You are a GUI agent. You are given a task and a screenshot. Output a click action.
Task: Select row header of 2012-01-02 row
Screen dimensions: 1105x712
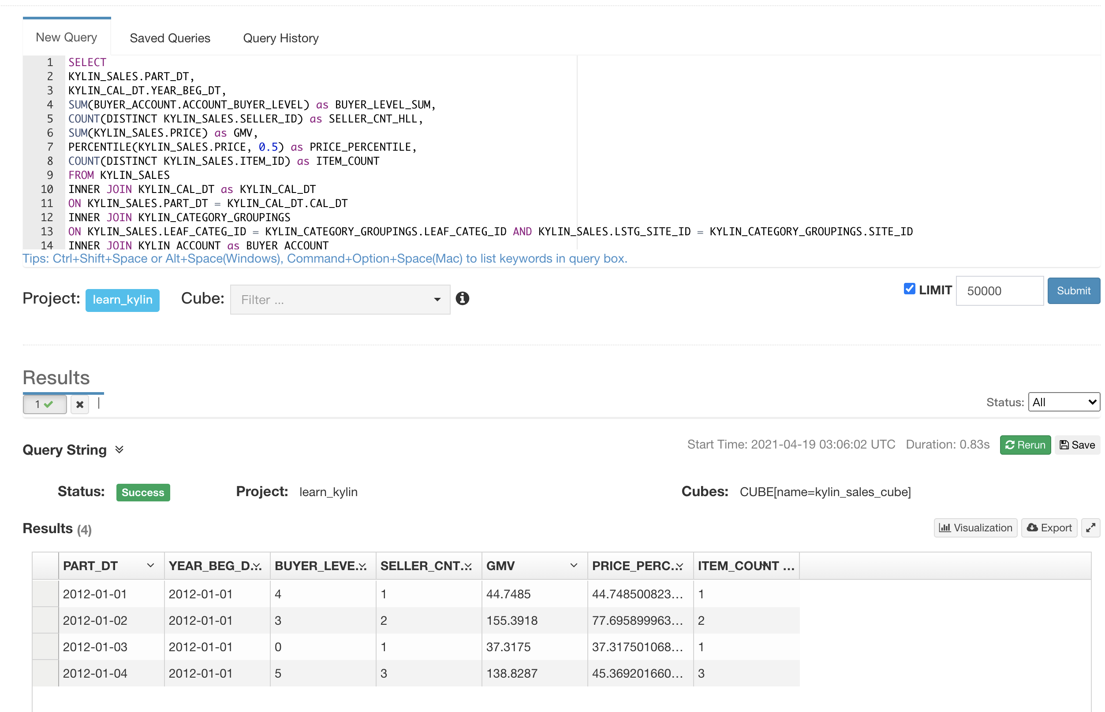[x=45, y=620]
